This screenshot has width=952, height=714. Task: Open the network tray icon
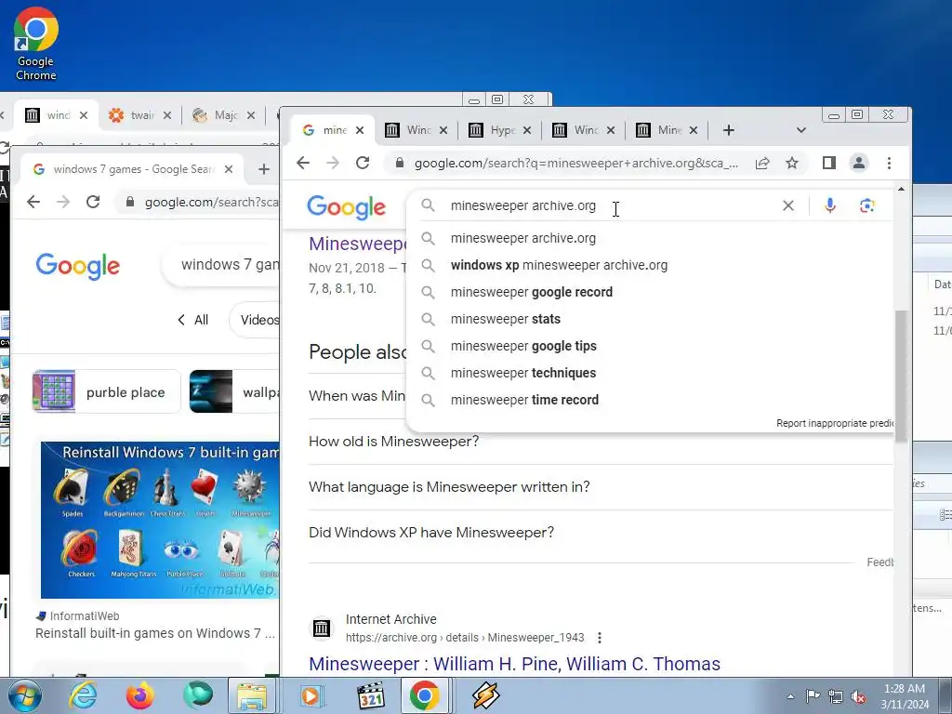(x=836, y=696)
